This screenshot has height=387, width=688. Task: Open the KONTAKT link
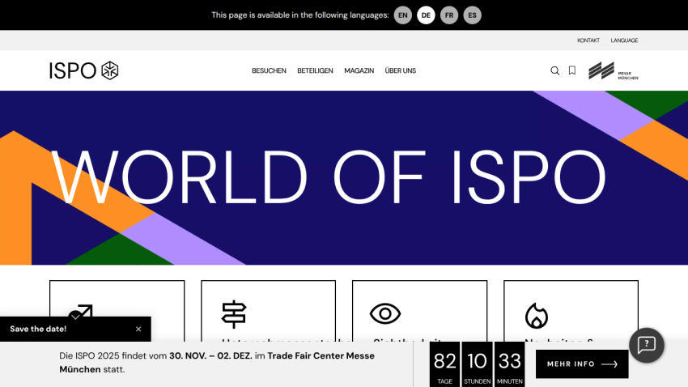point(588,40)
